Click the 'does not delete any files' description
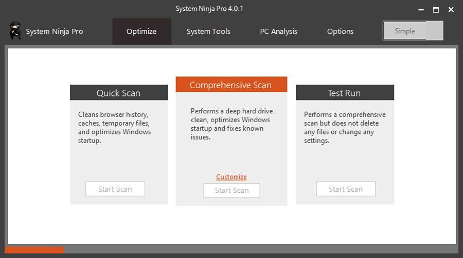Screen dimensions: 463x258 (345, 128)
